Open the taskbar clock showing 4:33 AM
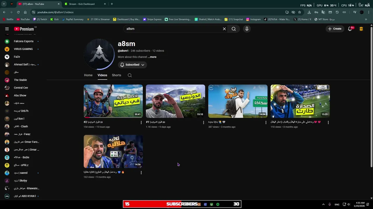373x209 pixels. 360,204
